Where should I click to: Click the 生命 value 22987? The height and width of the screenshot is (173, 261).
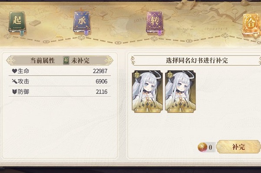100,71
